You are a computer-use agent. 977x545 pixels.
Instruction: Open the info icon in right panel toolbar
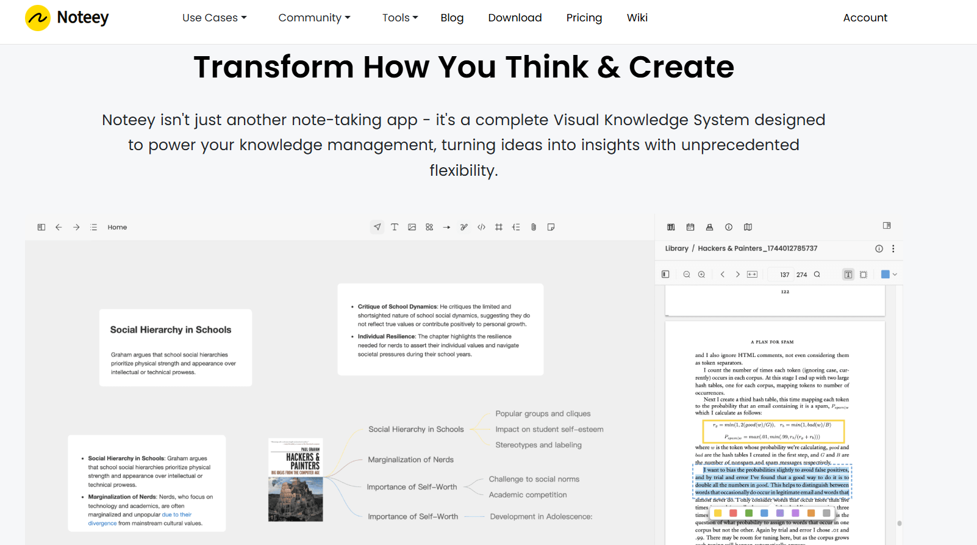point(729,227)
